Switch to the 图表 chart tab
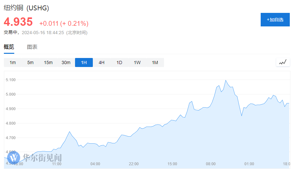The width and height of the screenshot is (294, 172). click(32, 47)
